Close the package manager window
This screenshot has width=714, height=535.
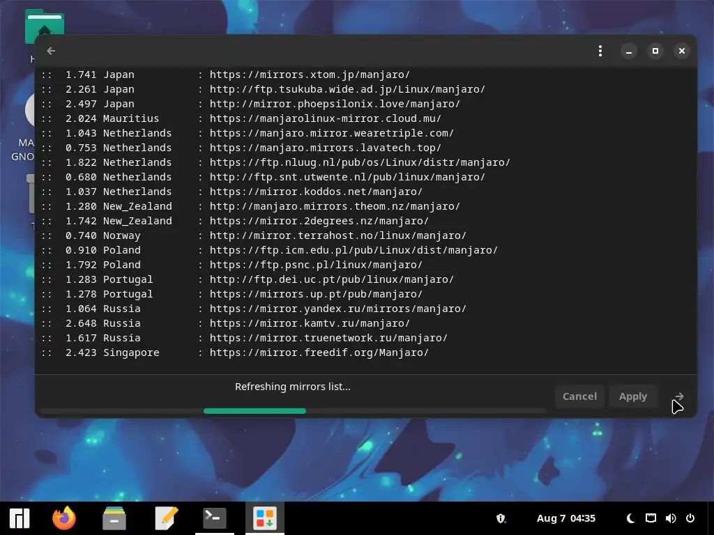pos(682,51)
